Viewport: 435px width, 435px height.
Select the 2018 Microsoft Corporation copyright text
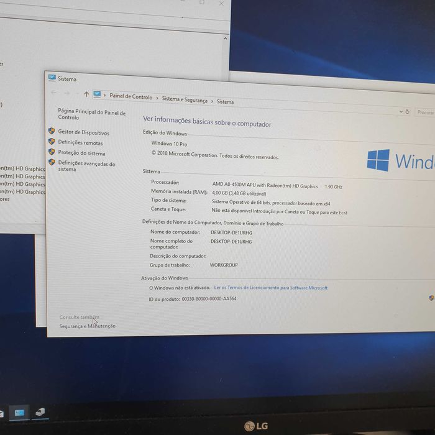coord(215,155)
